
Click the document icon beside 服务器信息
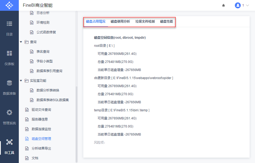pos(27,119)
